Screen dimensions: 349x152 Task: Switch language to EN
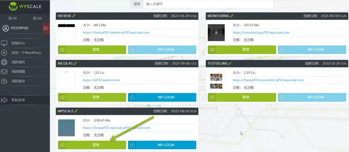click(x=37, y=18)
